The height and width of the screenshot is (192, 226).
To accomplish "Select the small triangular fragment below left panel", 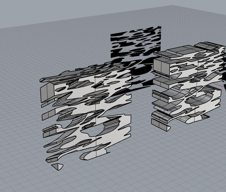I will pos(57,167).
